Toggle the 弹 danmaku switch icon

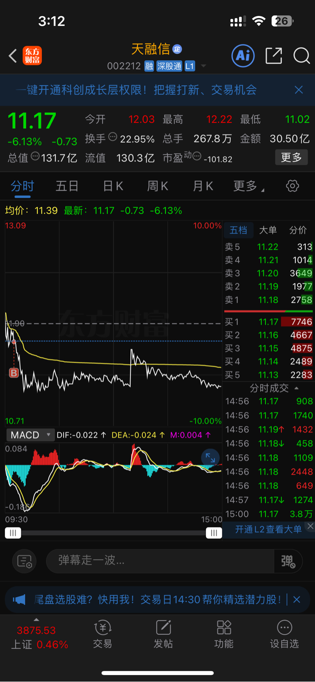coord(288,561)
